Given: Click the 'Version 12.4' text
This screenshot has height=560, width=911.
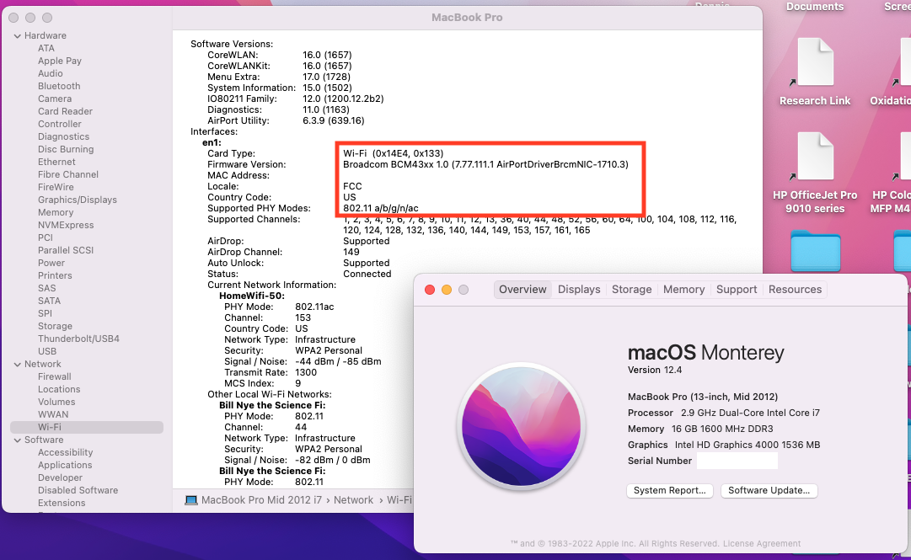Looking at the screenshot, I should click(x=655, y=371).
